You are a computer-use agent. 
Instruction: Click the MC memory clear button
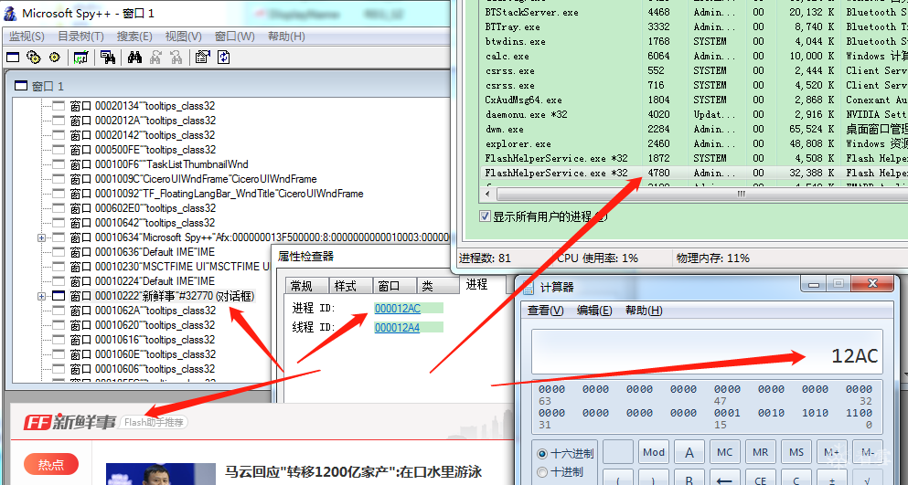coord(725,453)
